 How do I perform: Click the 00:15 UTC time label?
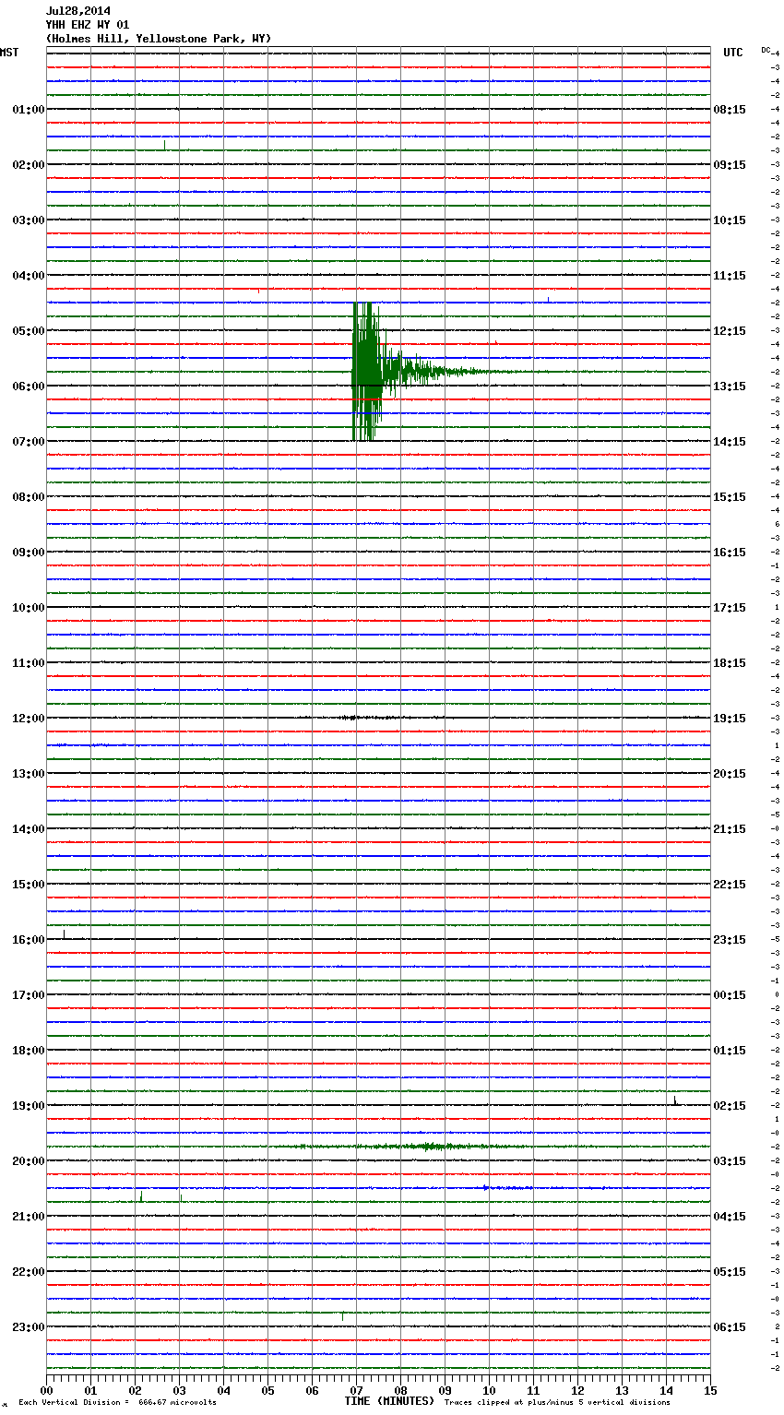(730, 995)
